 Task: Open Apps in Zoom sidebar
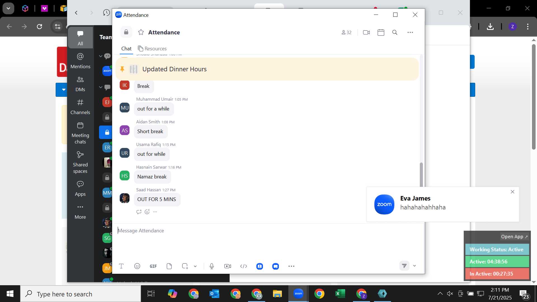80,188
